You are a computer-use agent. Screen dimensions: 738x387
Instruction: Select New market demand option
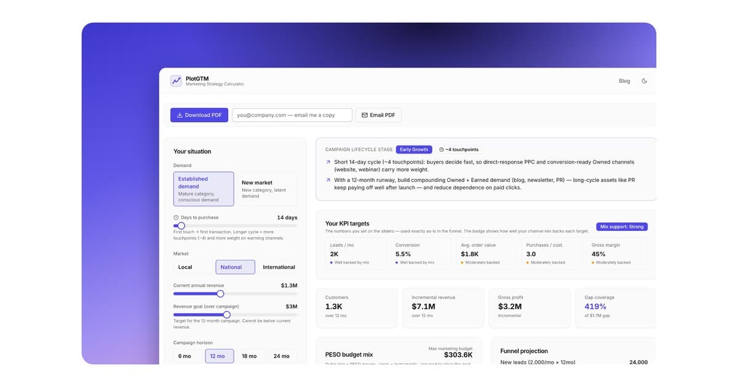tap(267, 189)
